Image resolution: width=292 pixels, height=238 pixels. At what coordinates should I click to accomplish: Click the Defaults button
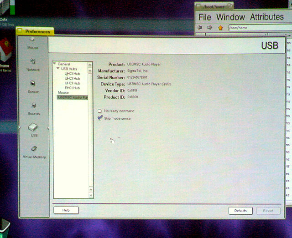tap(240, 211)
